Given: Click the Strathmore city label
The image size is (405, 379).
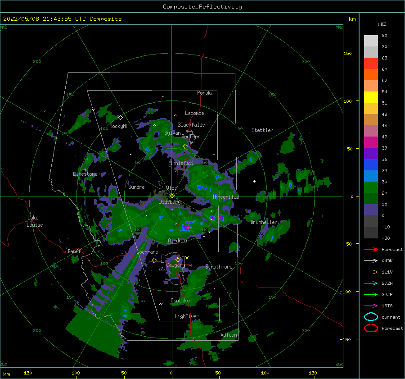Looking at the screenshot, I should pos(219,267).
